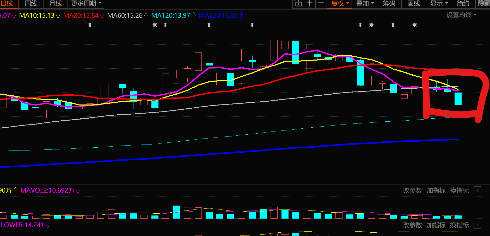Click the MAVOL2:10.692万 volume label
Viewport: 490px width, 236px height.
(x=47, y=191)
